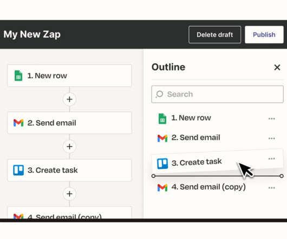Open three-dot menu for outline Send email
Screen dimensions: 287x239
tap(272, 138)
